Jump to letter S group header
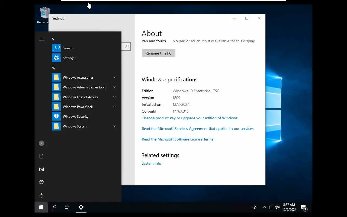347x217 pixels. click(53, 39)
